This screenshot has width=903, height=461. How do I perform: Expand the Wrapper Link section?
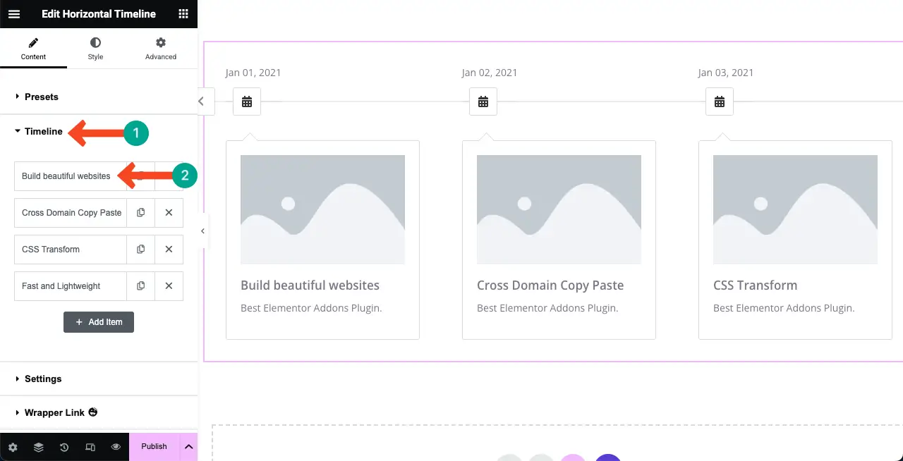click(x=54, y=413)
